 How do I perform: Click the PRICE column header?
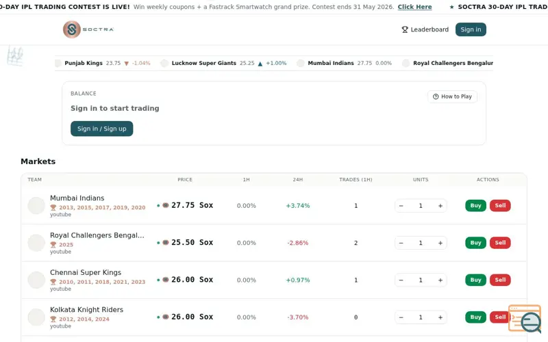tap(185, 180)
